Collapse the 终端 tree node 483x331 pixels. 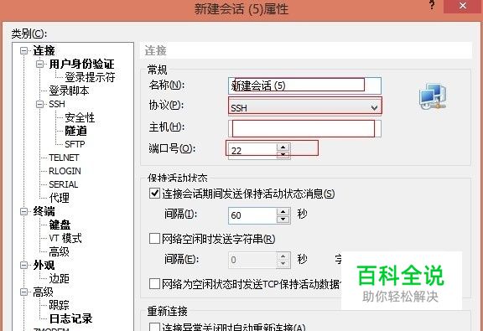23,211
